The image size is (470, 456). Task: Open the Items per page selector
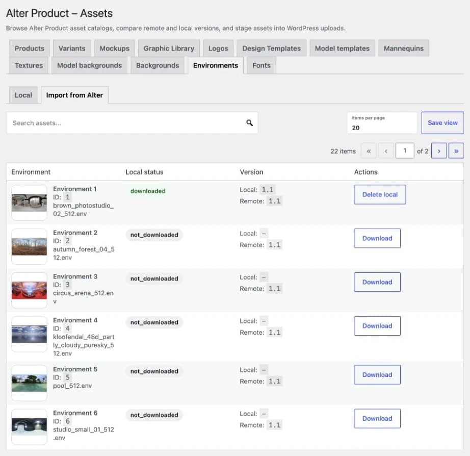click(x=382, y=123)
